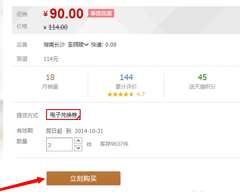Image resolution: width=240 pixels, height=192 pixels.
Task: Click the 114元 face value text
Action: pos(51,59)
